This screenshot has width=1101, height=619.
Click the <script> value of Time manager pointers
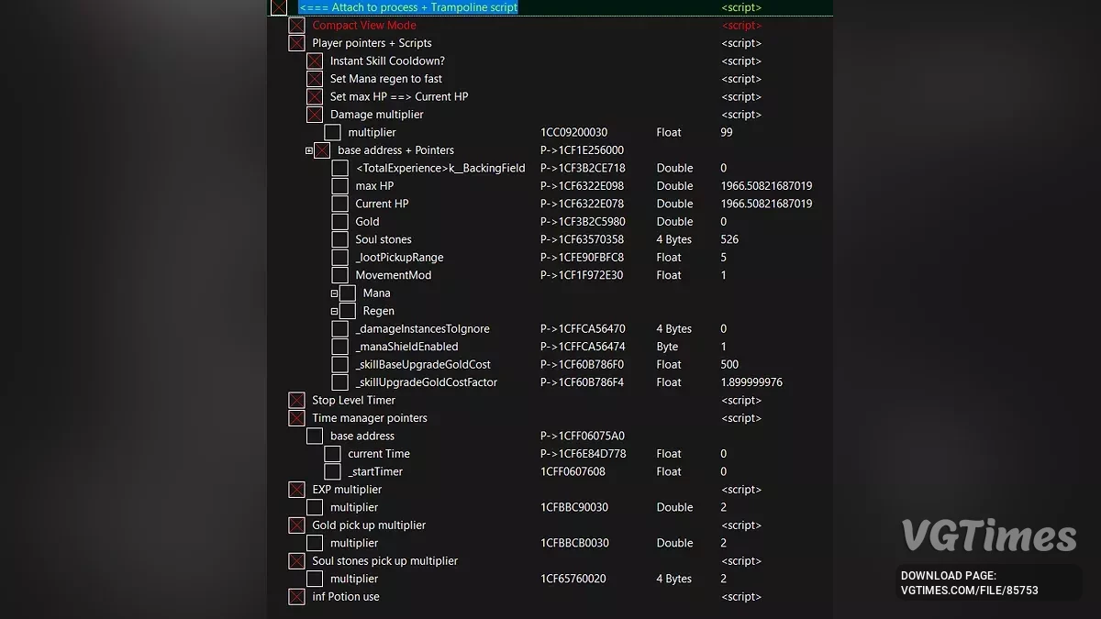741,418
